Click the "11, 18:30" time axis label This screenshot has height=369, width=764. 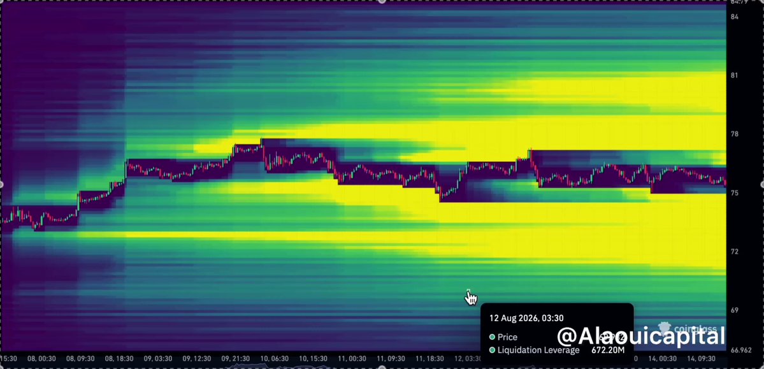(429, 358)
